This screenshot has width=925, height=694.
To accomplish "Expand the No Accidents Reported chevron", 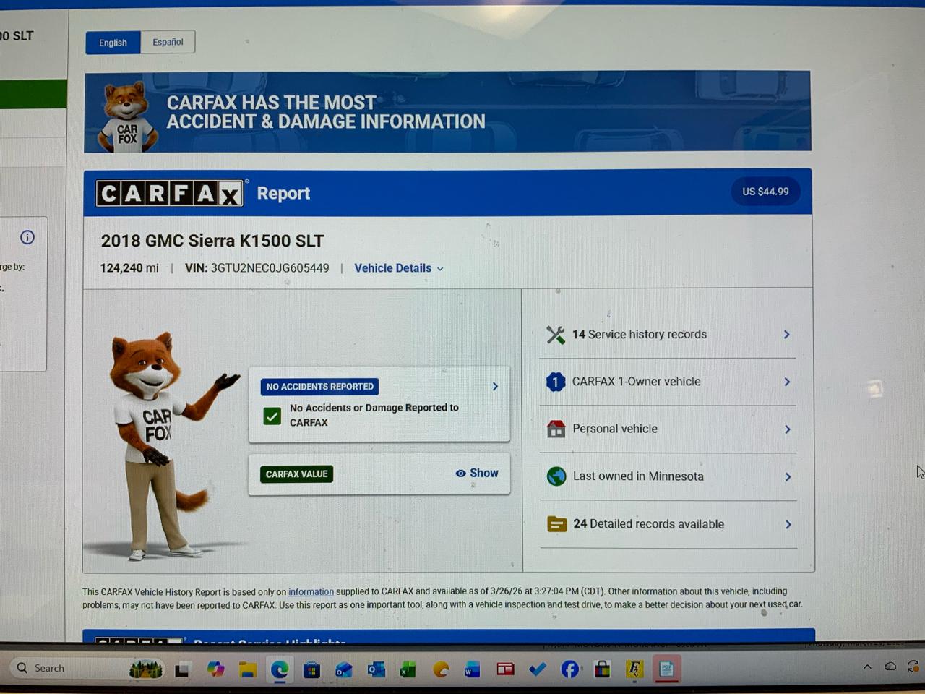I will [x=495, y=386].
